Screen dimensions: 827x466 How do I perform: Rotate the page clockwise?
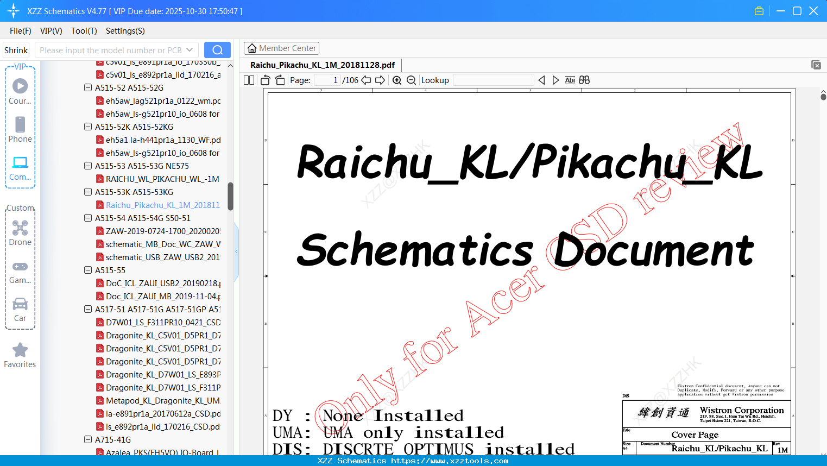[280, 80]
